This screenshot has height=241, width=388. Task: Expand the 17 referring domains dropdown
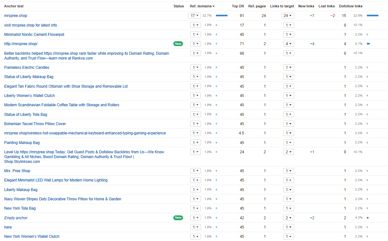pyautogui.click(x=194, y=16)
